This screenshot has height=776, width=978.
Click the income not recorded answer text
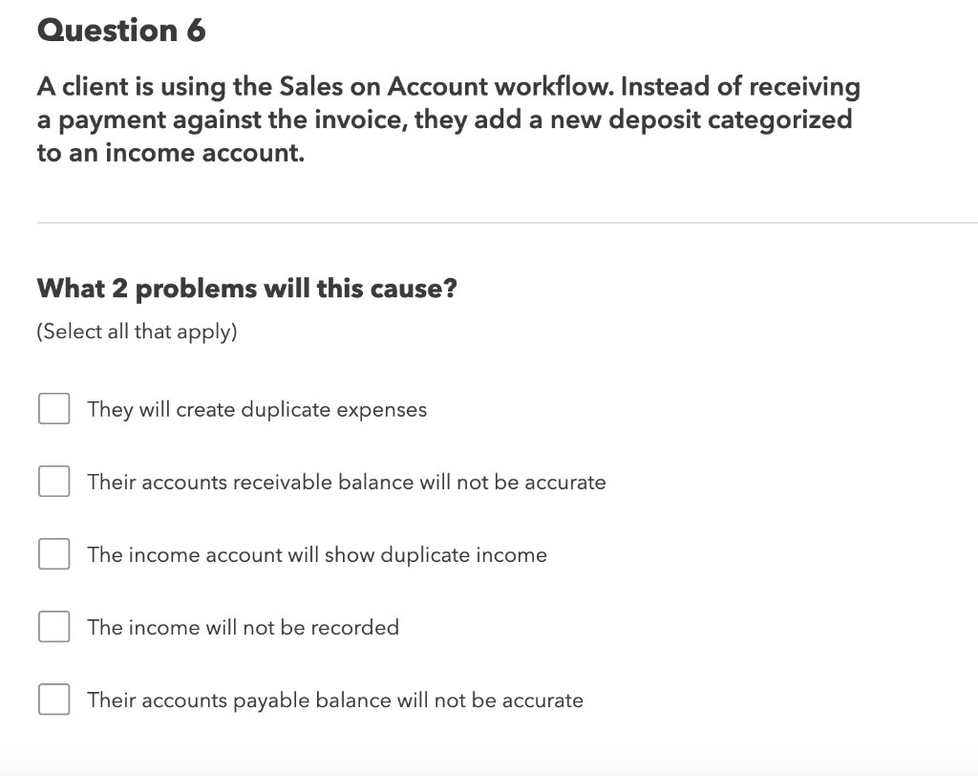pyautogui.click(x=243, y=627)
